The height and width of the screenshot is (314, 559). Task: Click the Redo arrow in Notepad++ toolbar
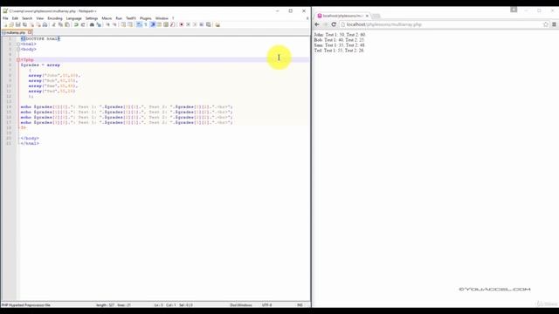(83, 24)
